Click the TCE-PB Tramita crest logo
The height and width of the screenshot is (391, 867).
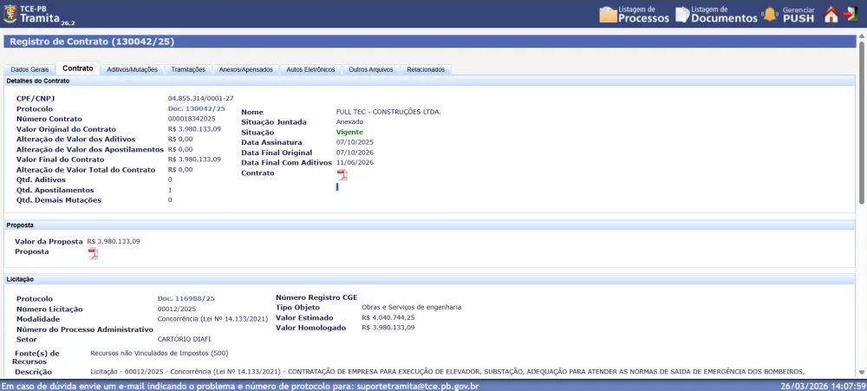(x=10, y=13)
